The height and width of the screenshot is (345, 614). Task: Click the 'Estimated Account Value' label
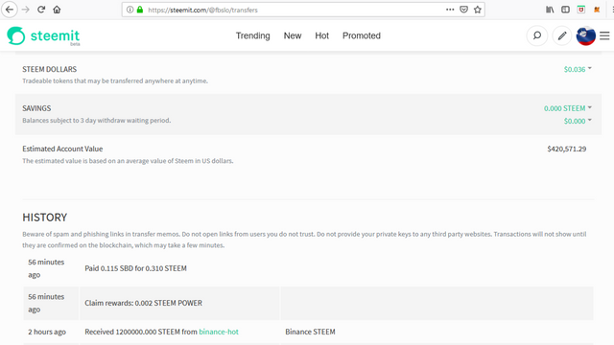(x=62, y=149)
